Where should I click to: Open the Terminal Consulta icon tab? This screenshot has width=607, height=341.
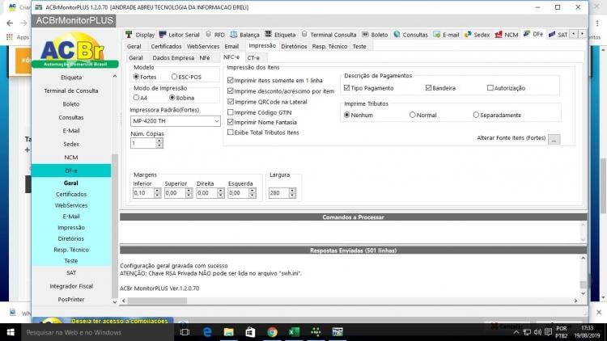[304, 35]
